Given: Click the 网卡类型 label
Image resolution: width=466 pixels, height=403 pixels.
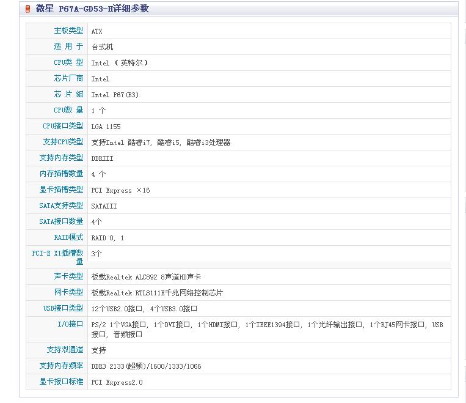Looking at the screenshot, I should tap(68, 292).
